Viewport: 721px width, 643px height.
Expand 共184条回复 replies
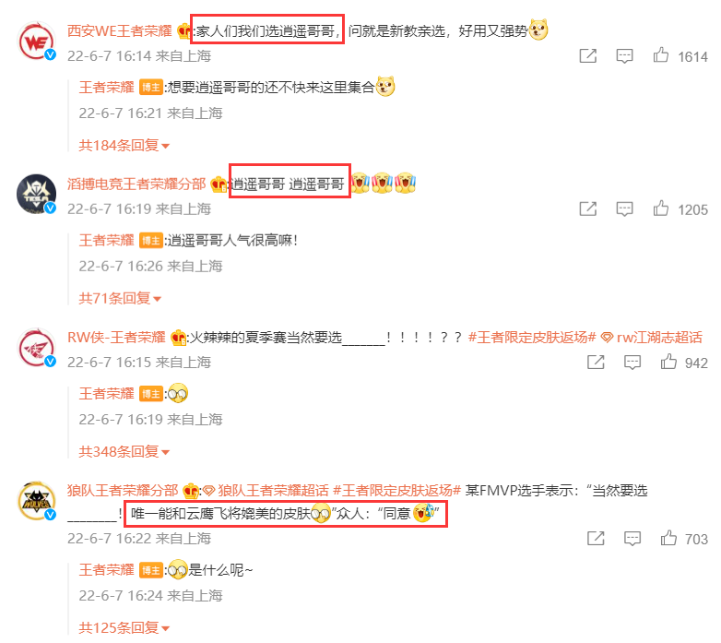[124, 146]
